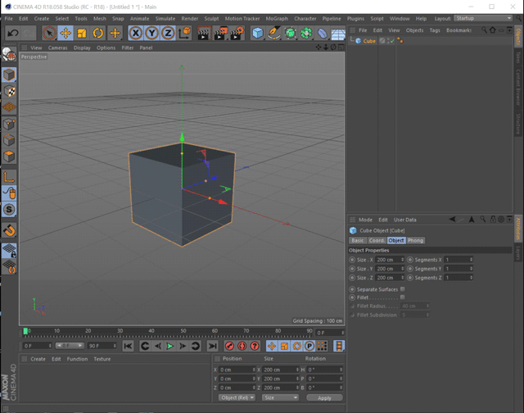Viewport: 524px width, 413px height.
Task: Go to the end of animation
Action: tap(212, 346)
